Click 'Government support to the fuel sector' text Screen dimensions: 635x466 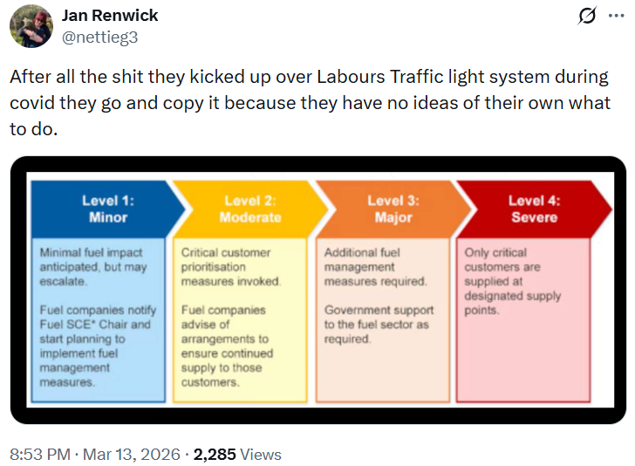[x=377, y=324]
